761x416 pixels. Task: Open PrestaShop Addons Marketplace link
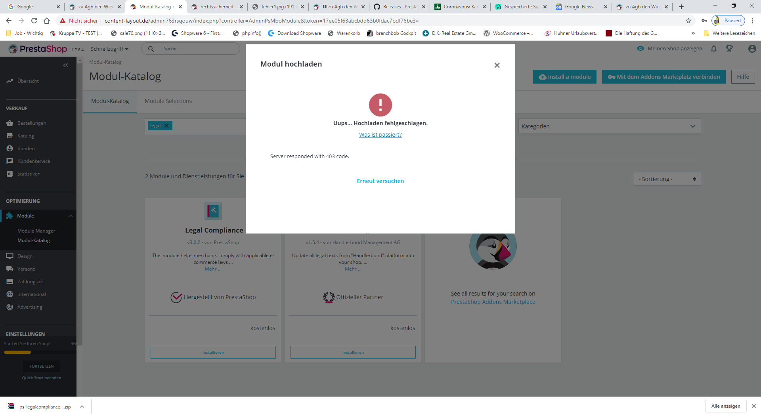(493, 302)
